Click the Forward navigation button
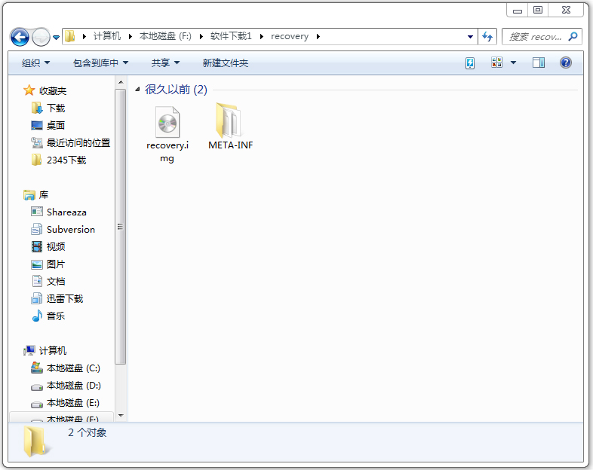Image resolution: width=593 pixels, height=470 pixels. [x=41, y=37]
